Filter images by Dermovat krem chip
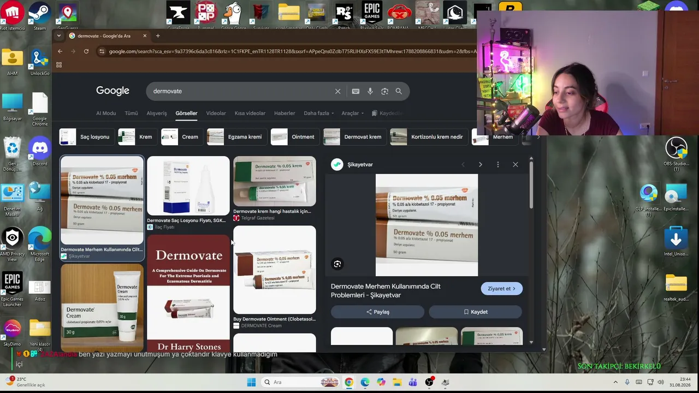Screen dimensions: 699x393 (354, 137)
